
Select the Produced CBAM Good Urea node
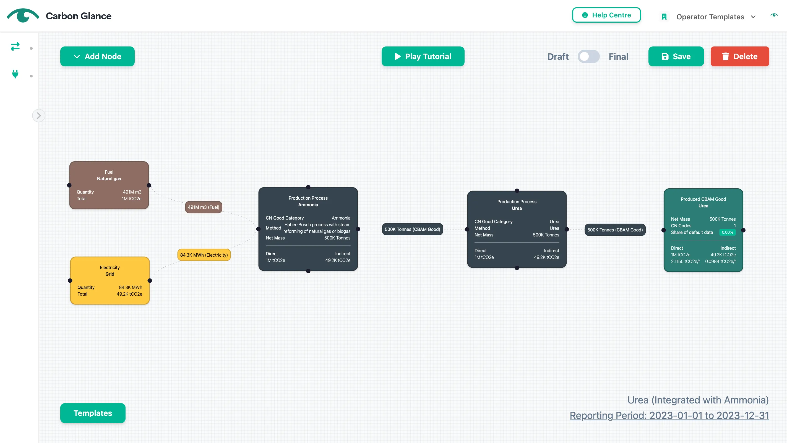[703, 230]
